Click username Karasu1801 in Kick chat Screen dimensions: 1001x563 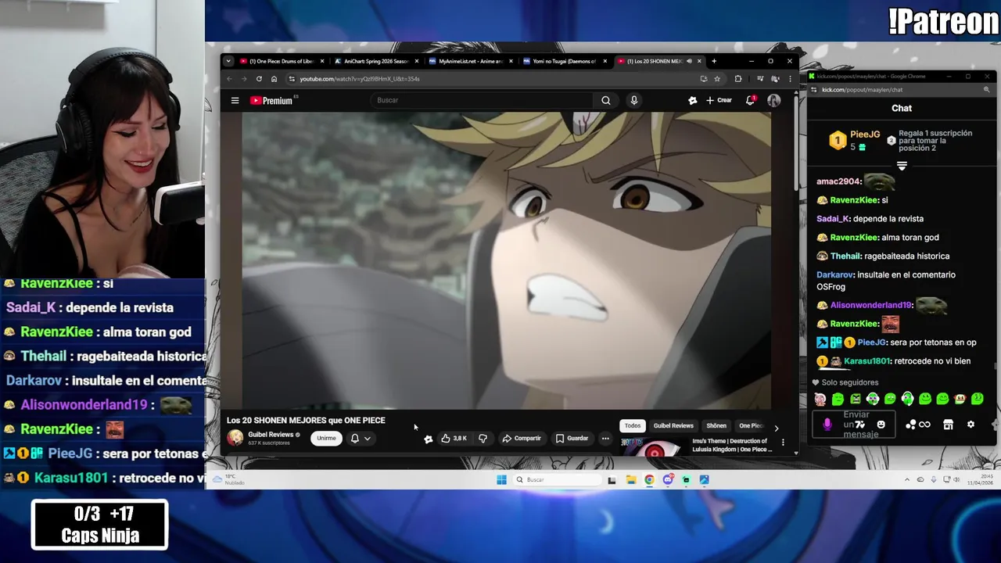click(866, 361)
